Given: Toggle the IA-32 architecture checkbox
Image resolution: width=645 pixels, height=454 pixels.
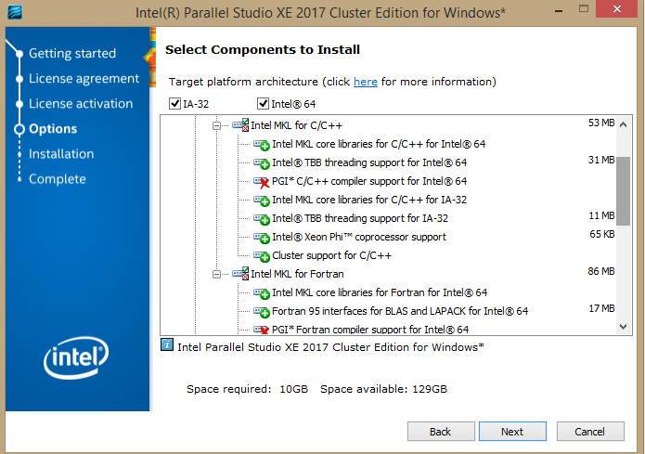Looking at the screenshot, I should (175, 103).
